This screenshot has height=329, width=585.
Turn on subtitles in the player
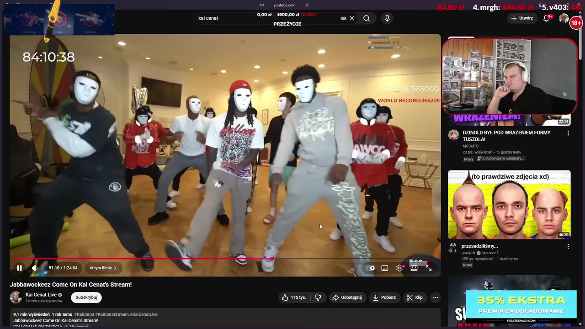point(385,268)
